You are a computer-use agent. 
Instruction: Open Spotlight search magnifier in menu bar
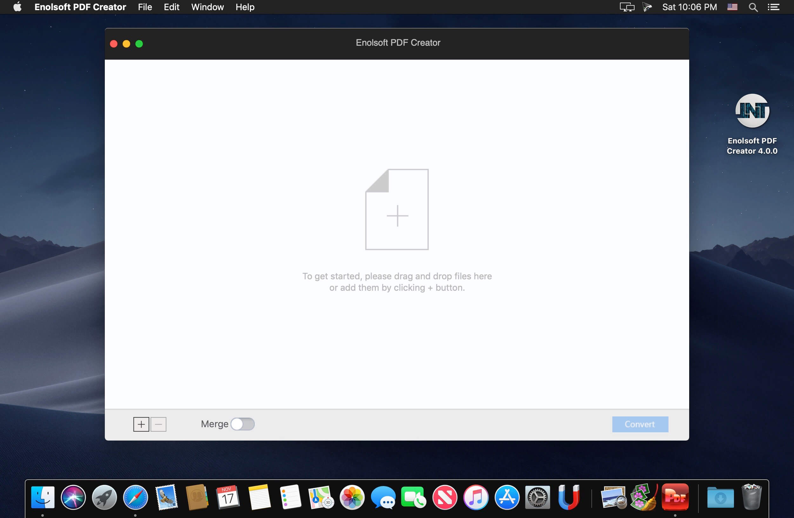point(753,7)
